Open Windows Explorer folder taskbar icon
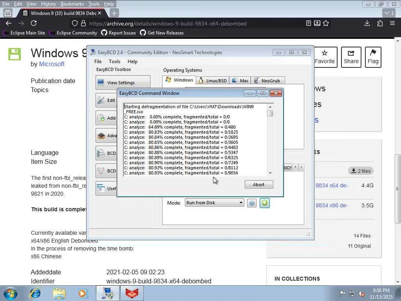The height and width of the screenshot is (301, 401). coord(60,293)
